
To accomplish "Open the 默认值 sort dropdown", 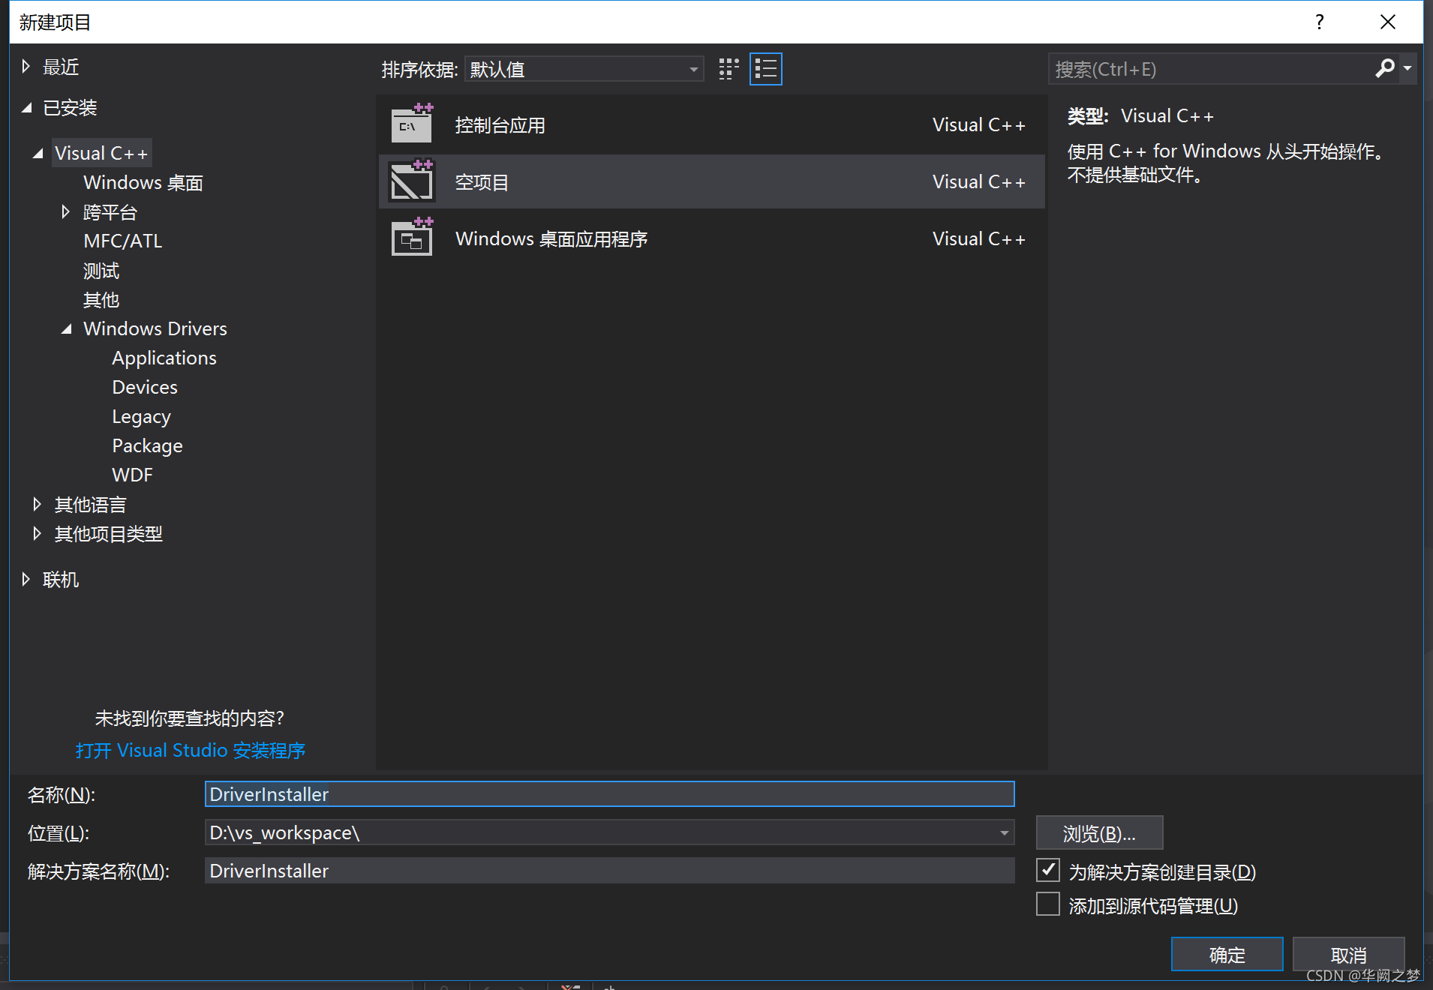I will click(x=692, y=68).
